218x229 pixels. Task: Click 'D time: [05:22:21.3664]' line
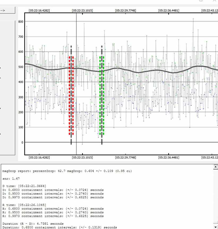[x=24, y=186]
